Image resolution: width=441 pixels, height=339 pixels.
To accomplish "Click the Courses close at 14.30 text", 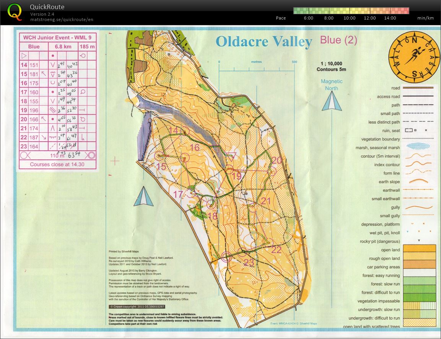I will coord(57,164).
